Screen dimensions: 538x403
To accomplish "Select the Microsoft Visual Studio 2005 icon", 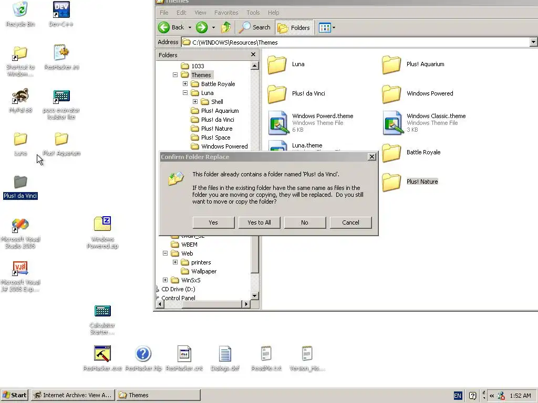I will 20,226.
